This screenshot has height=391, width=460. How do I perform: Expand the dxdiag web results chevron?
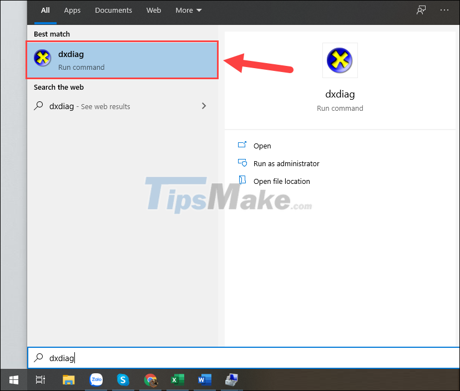pos(204,106)
